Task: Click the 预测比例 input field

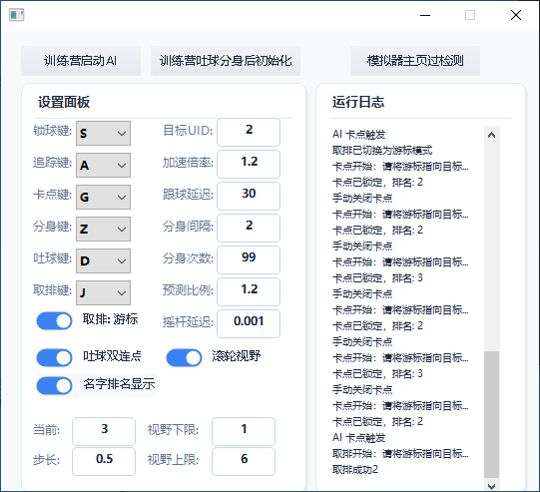Action: click(x=249, y=291)
